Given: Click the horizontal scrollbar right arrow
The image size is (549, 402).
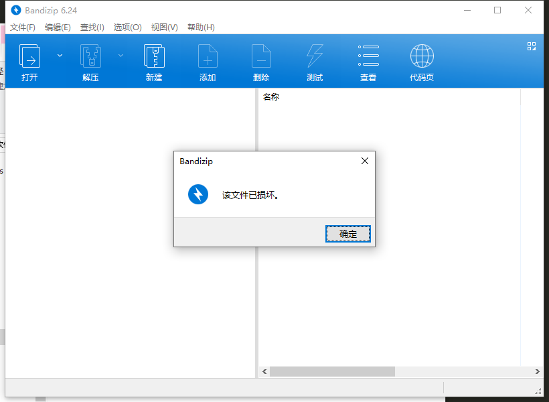Looking at the screenshot, I should [x=537, y=371].
